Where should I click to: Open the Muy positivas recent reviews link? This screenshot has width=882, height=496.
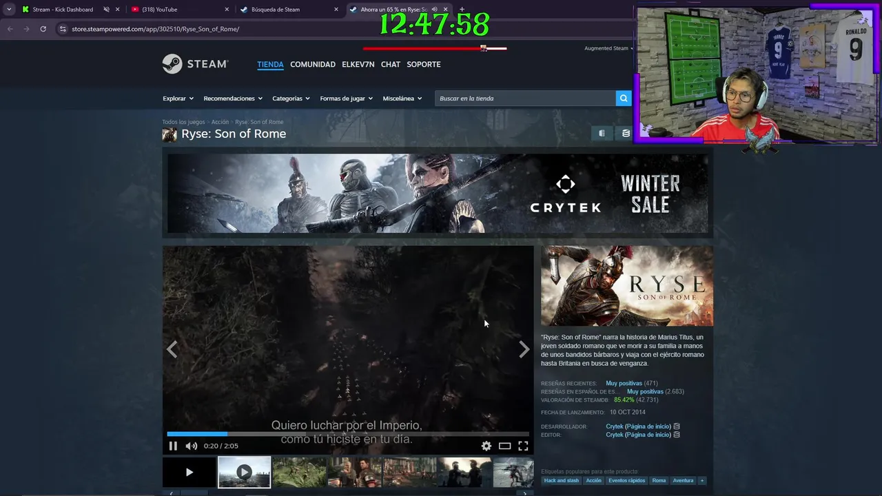coord(624,383)
